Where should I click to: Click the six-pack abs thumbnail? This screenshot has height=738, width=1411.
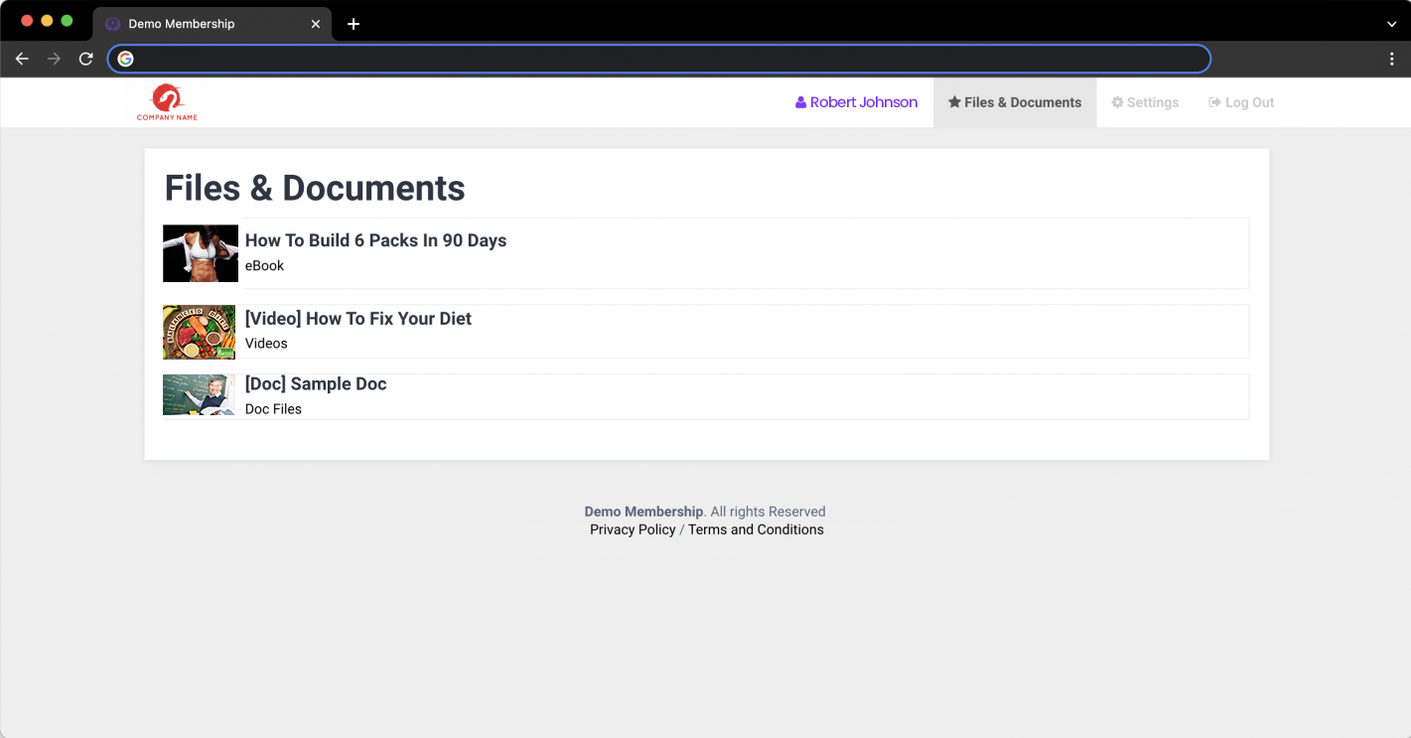coord(201,253)
